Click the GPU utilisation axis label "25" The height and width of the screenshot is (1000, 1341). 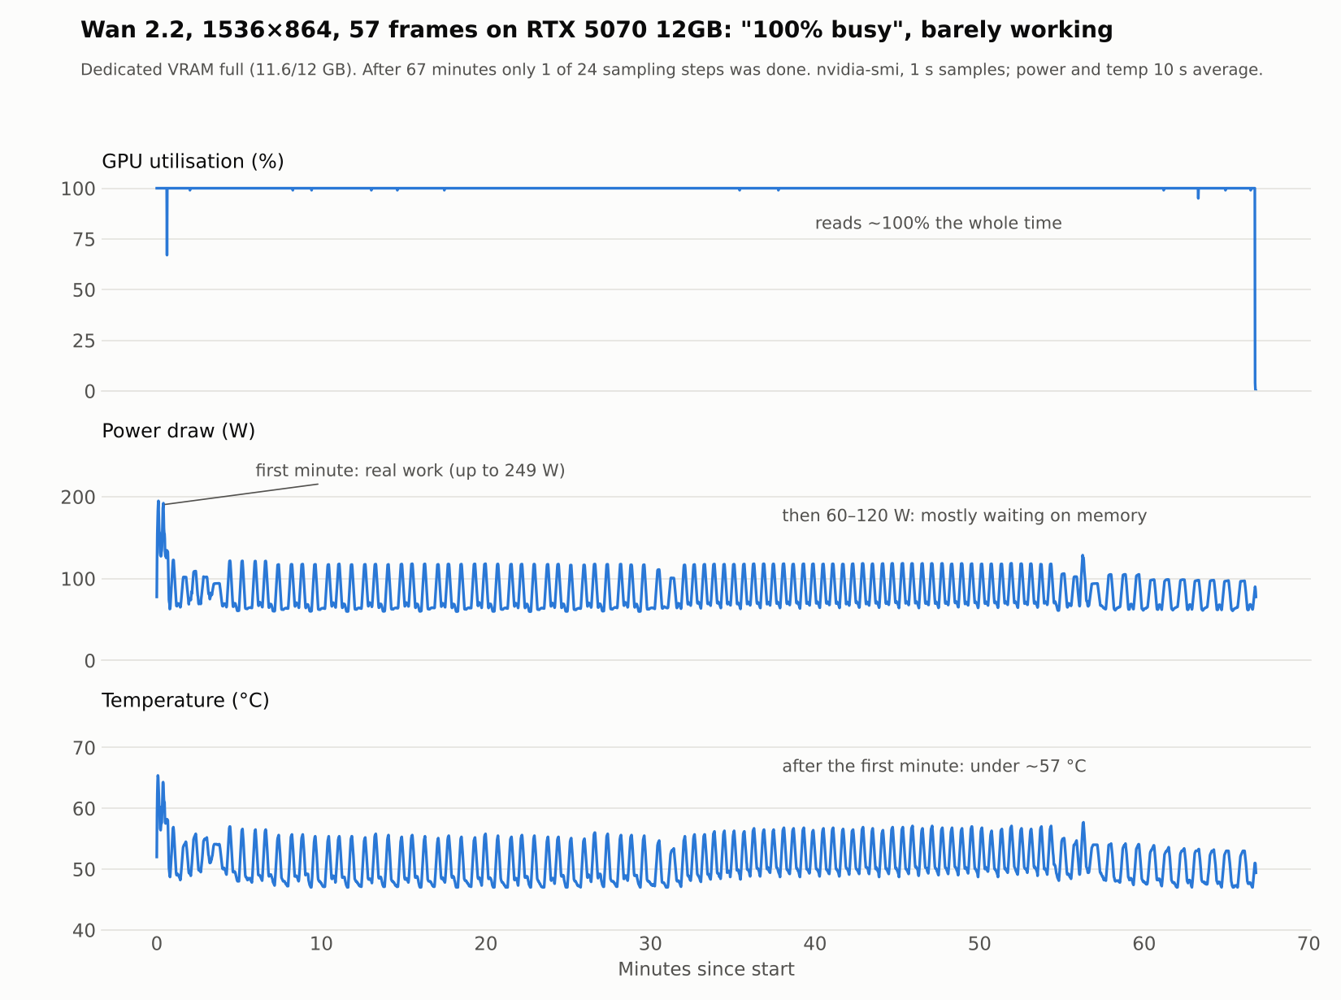[x=84, y=341]
